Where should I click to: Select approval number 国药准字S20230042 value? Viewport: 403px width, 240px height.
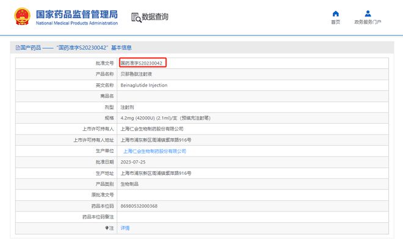tap(142, 63)
